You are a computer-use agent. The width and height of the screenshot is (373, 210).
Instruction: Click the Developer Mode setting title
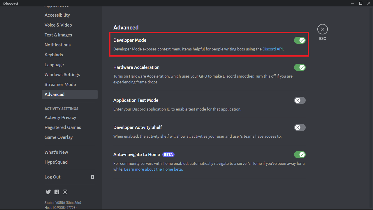pos(130,40)
